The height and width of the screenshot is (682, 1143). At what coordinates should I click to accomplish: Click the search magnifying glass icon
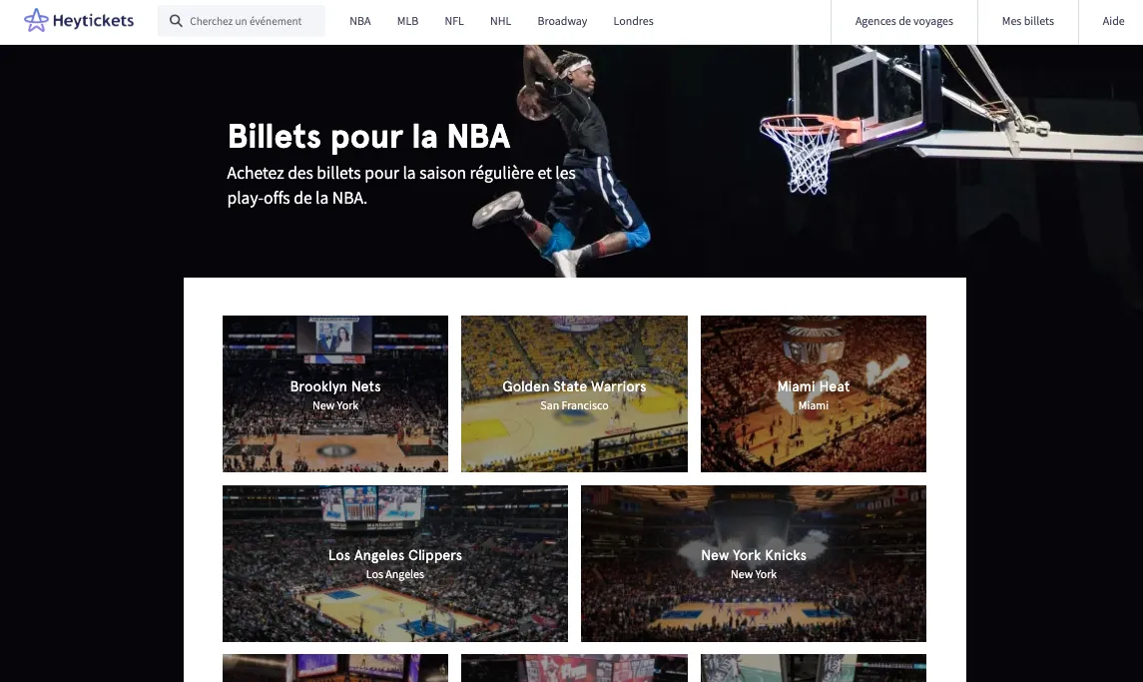[176, 21]
